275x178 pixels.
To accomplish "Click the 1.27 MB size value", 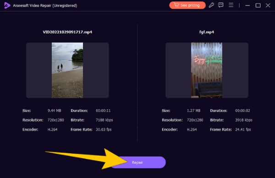I will [193, 111].
